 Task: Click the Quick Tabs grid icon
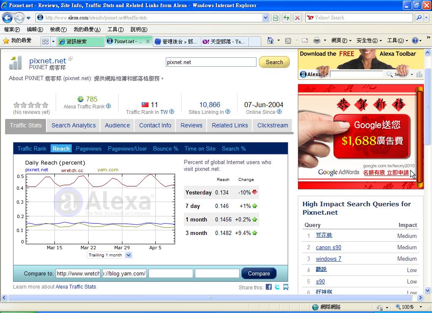point(45,42)
